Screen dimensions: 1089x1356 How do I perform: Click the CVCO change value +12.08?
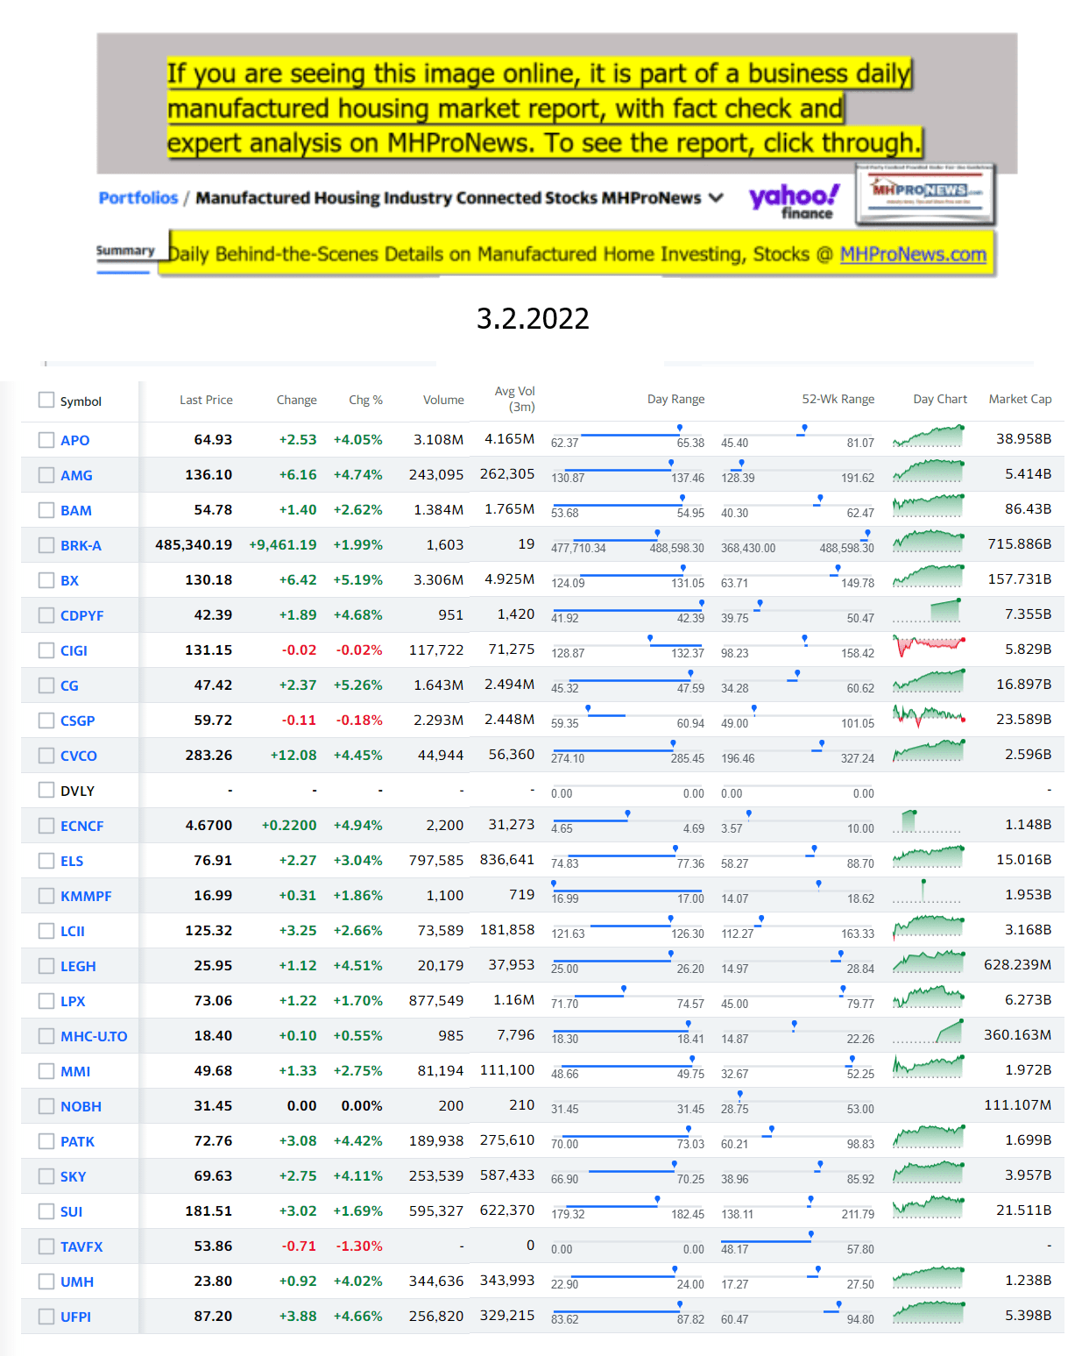click(293, 756)
